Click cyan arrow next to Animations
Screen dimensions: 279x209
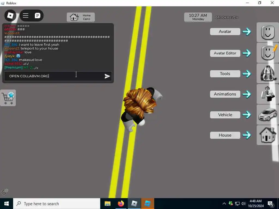(247, 94)
